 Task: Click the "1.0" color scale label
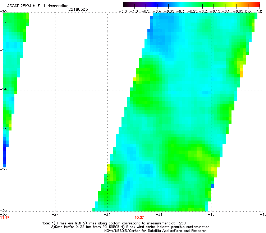click(260, 11)
